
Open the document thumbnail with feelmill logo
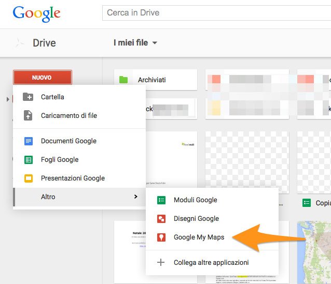point(171,159)
